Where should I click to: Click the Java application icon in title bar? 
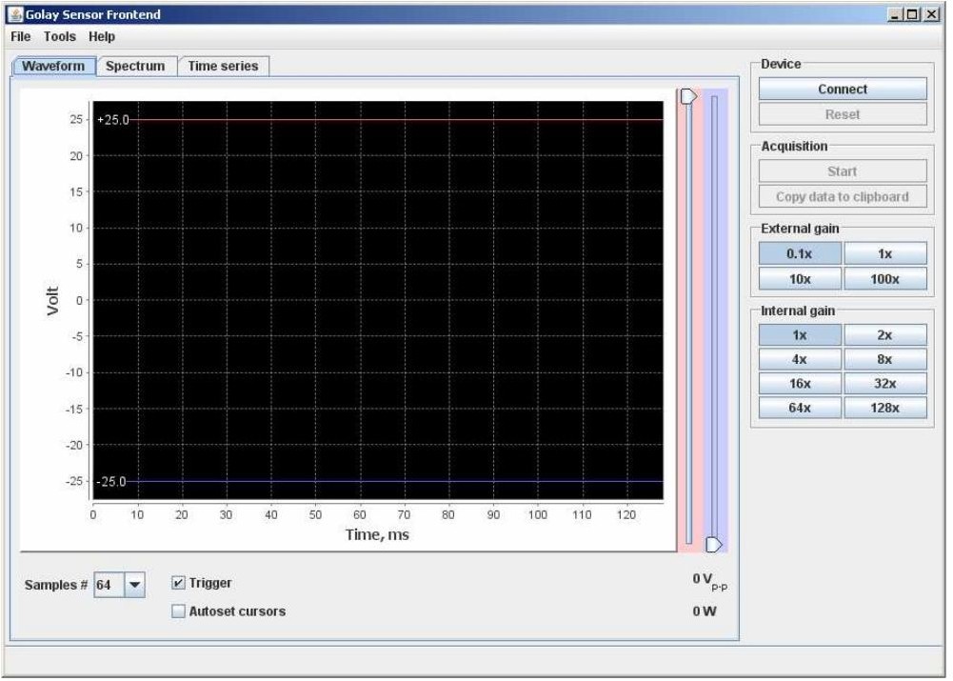tap(15, 14)
